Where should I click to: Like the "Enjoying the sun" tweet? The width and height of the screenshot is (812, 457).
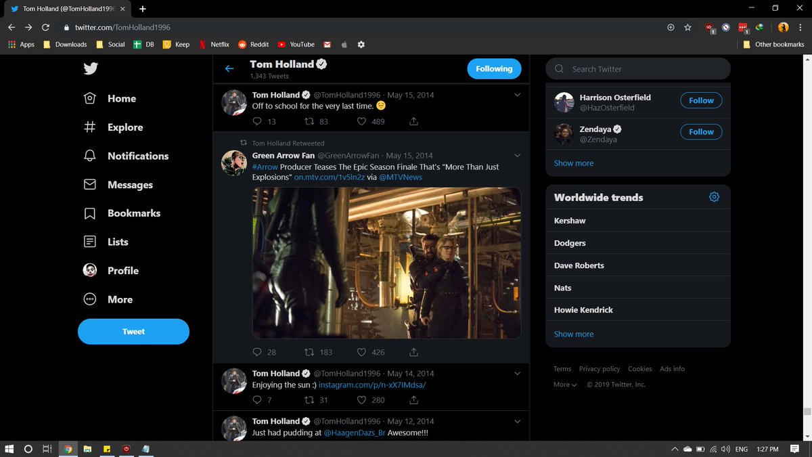click(x=361, y=400)
